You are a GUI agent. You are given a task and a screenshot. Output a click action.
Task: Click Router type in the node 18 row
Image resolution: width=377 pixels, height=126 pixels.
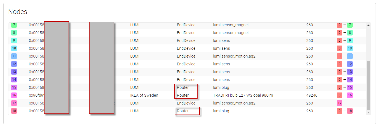(183, 111)
